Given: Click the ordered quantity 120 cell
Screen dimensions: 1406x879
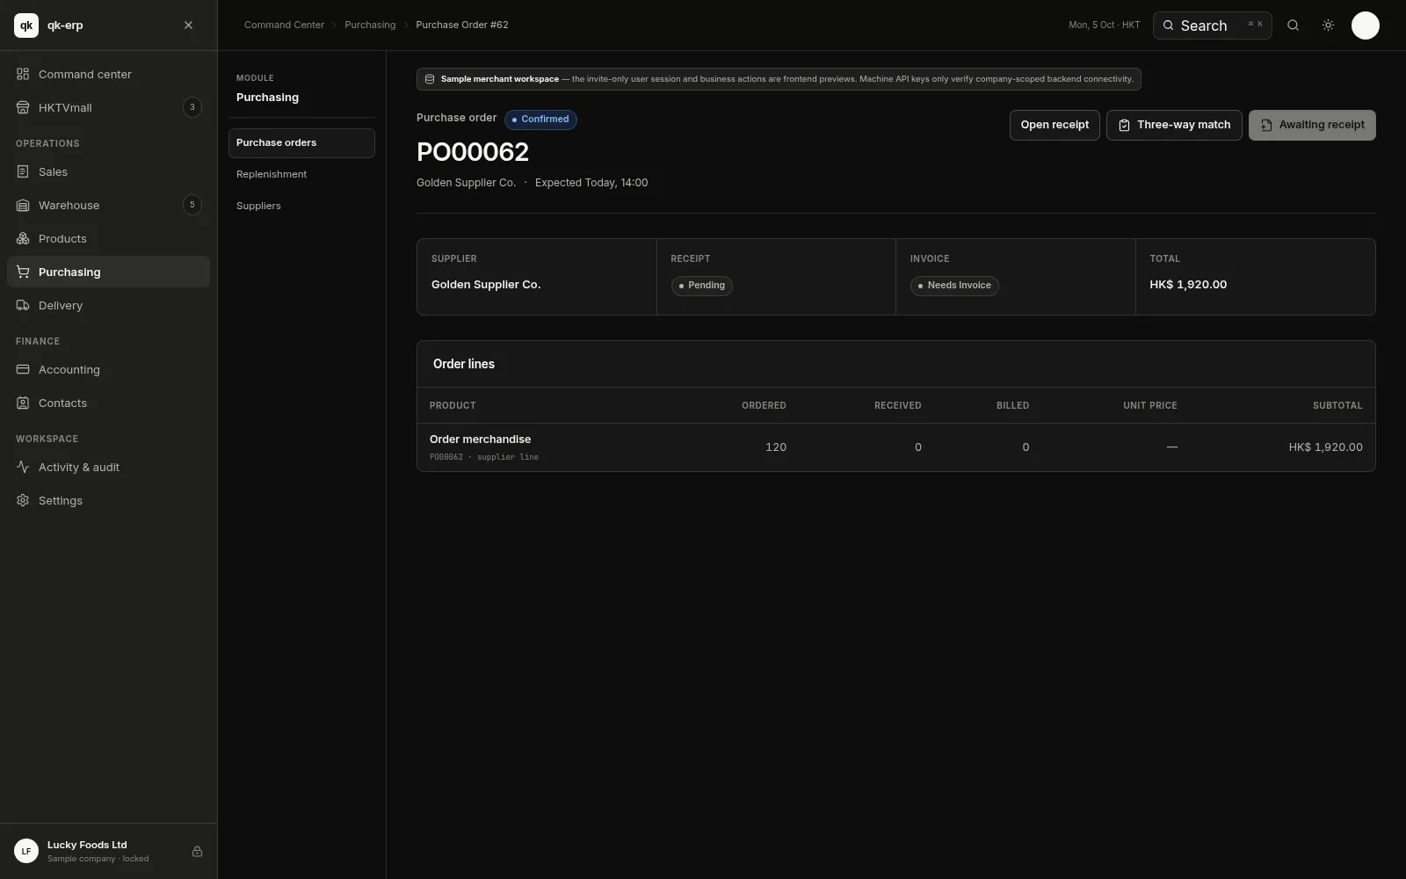Looking at the screenshot, I should coord(776,447).
